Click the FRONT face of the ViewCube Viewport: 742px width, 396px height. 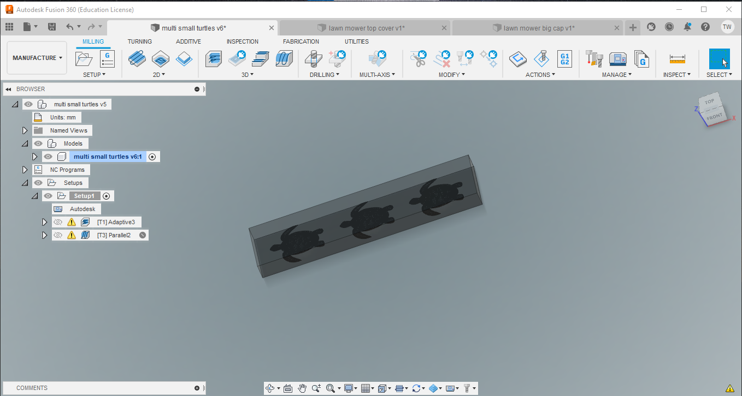pos(714,116)
